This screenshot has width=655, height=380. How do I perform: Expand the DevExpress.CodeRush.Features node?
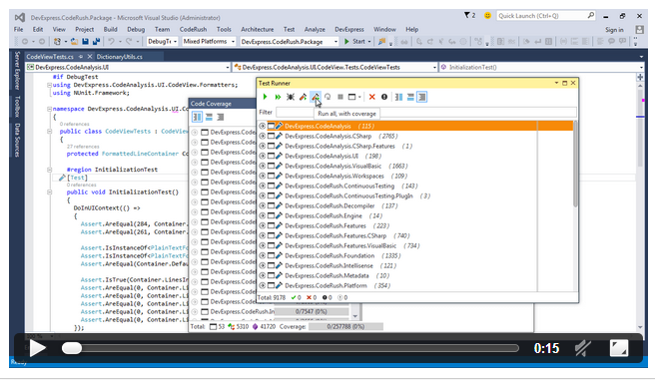pyautogui.click(x=262, y=225)
